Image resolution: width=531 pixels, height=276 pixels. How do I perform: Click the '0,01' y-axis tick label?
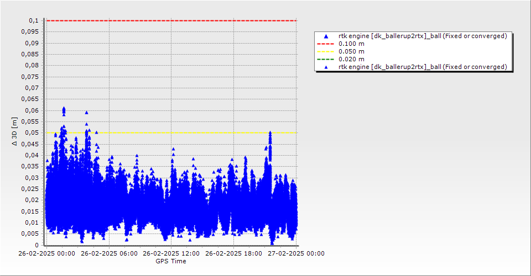click(x=32, y=222)
